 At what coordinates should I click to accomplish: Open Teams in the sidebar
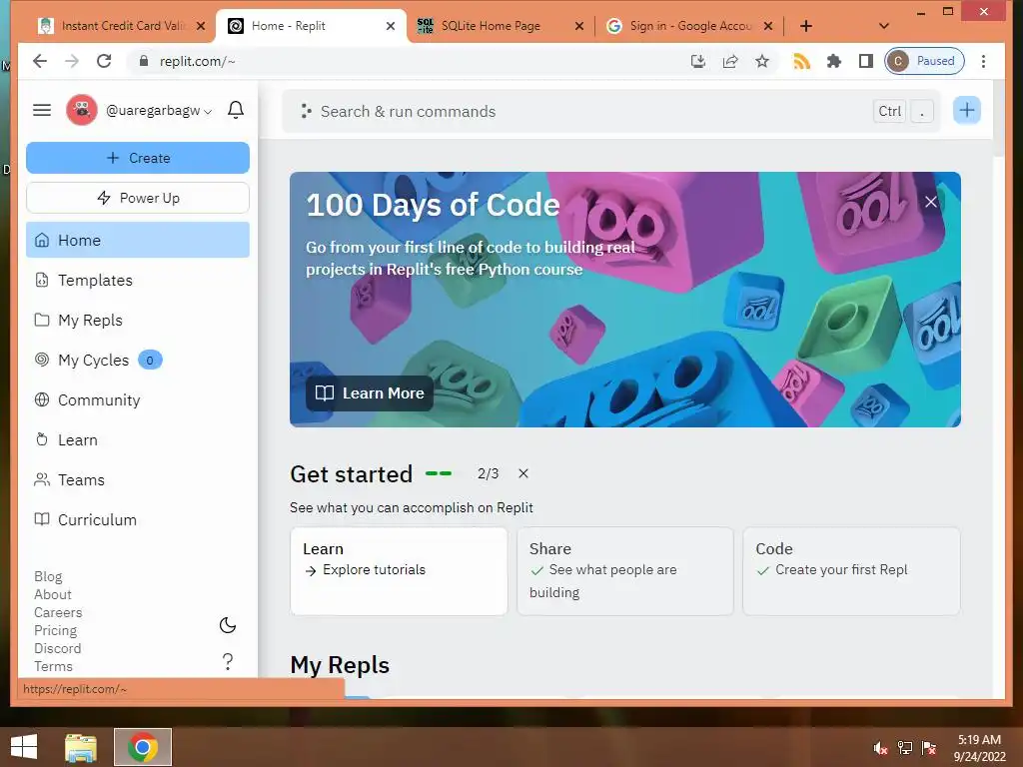pos(138,480)
